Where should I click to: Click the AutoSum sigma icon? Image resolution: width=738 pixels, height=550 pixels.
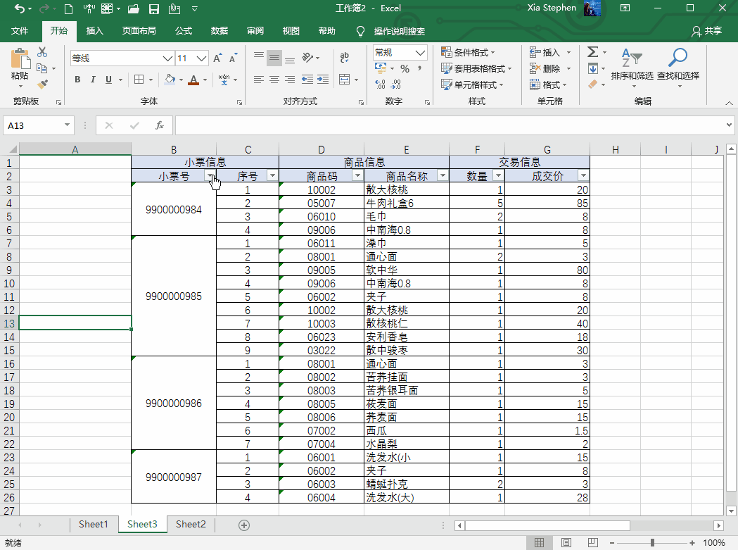pos(592,52)
